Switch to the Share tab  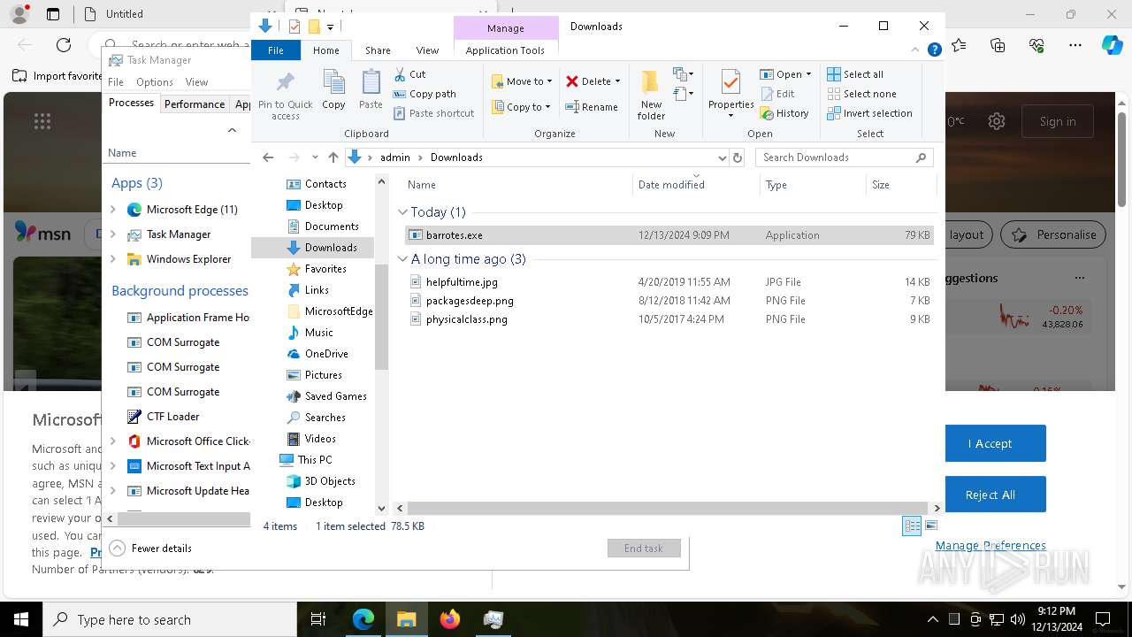(378, 50)
